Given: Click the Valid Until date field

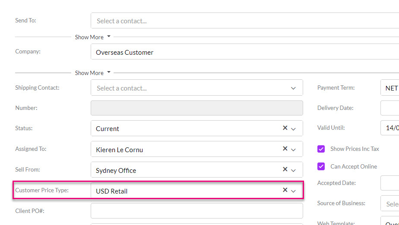Looking at the screenshot, I should (389, 128).
